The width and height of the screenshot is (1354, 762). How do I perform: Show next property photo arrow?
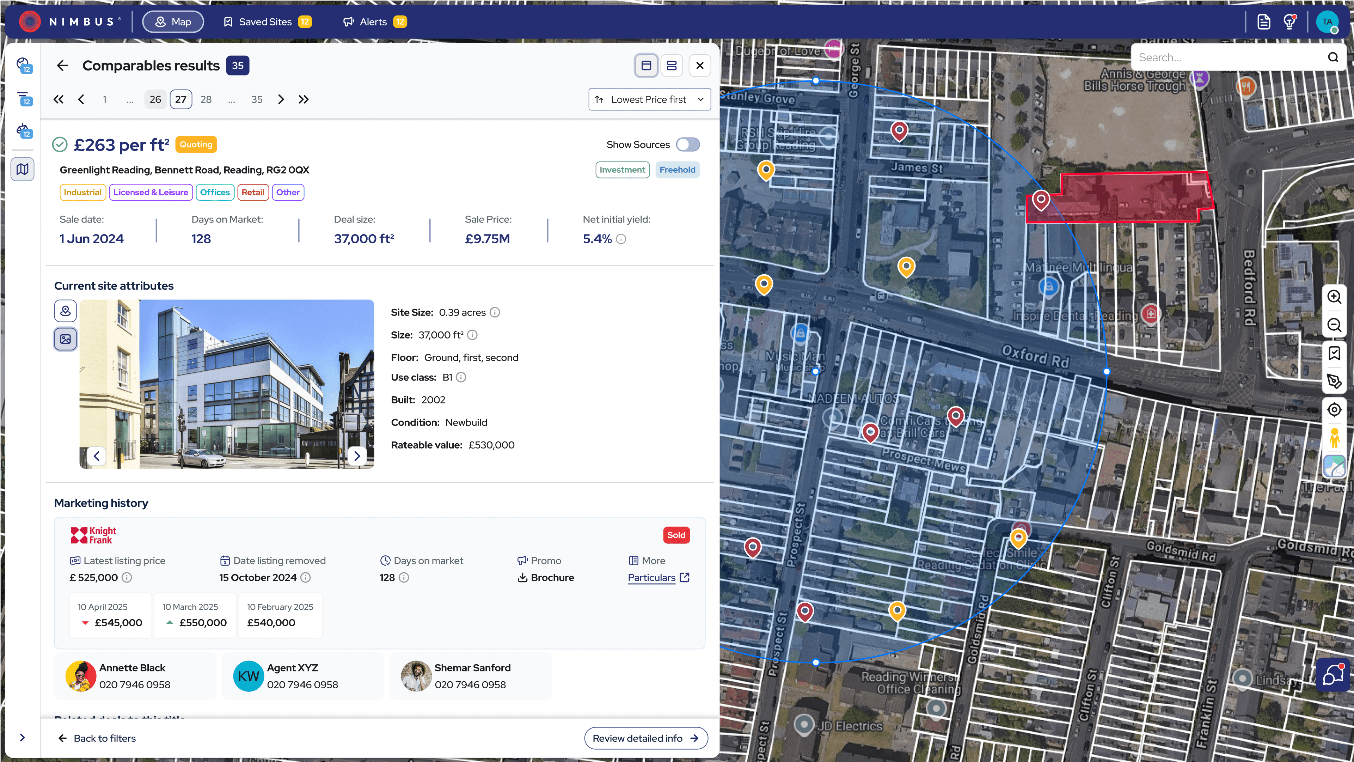coord(357,456)
